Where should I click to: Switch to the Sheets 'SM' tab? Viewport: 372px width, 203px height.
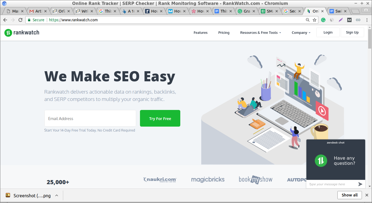[269, 11]
